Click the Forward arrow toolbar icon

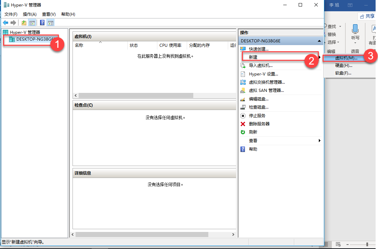tap(13, 23)
